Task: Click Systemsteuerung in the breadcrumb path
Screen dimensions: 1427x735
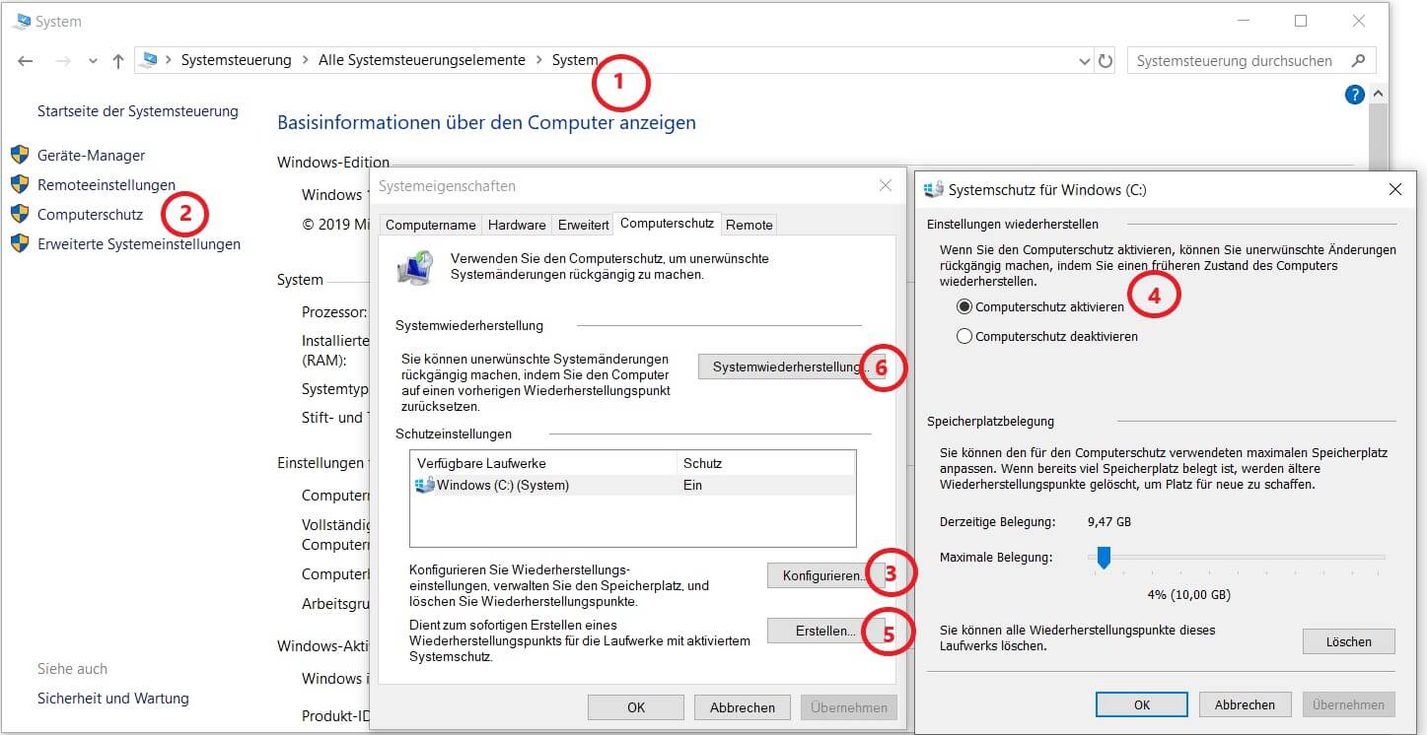Action: pyautogui.click(x=236, y=60)
